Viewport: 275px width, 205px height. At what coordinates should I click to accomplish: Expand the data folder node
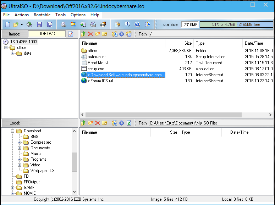[x=13, y=53]
